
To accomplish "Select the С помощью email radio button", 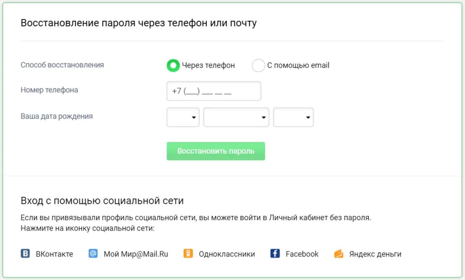I will click(x=258, y=65).
